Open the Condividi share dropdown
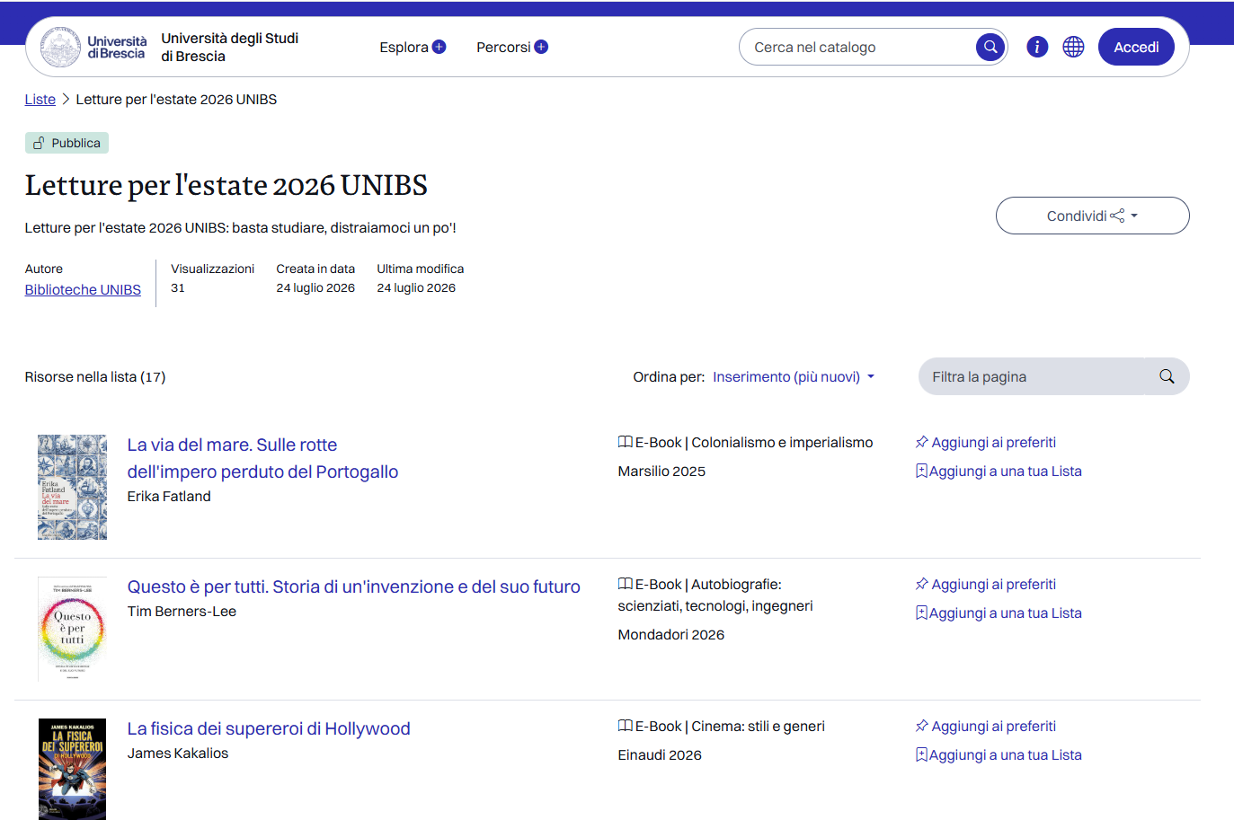 [1092, 216]
